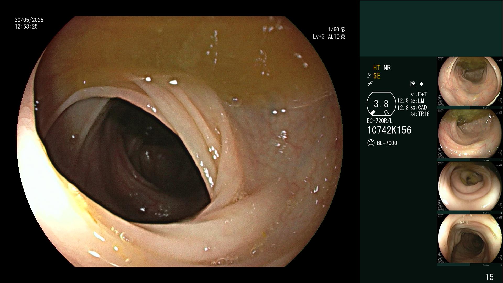Viewport: 503px width, 283px height.
Task: Click the S2: LM switch assignment
Action: [x=417, y=101]
